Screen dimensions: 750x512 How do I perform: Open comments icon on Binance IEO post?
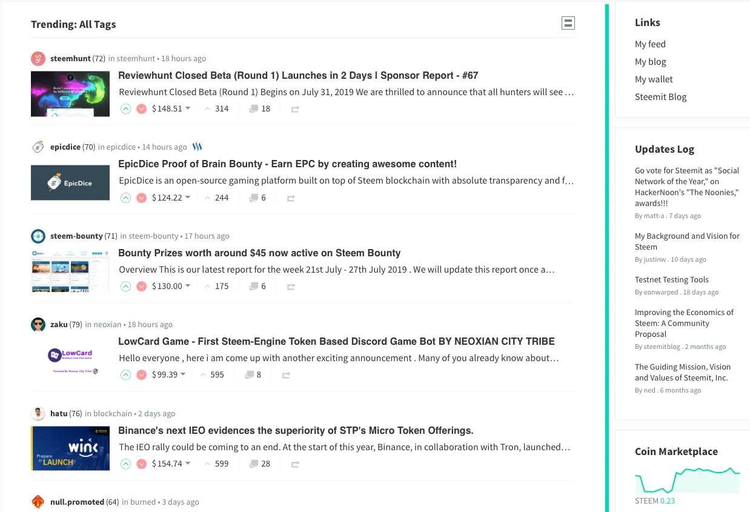(254, 464)
